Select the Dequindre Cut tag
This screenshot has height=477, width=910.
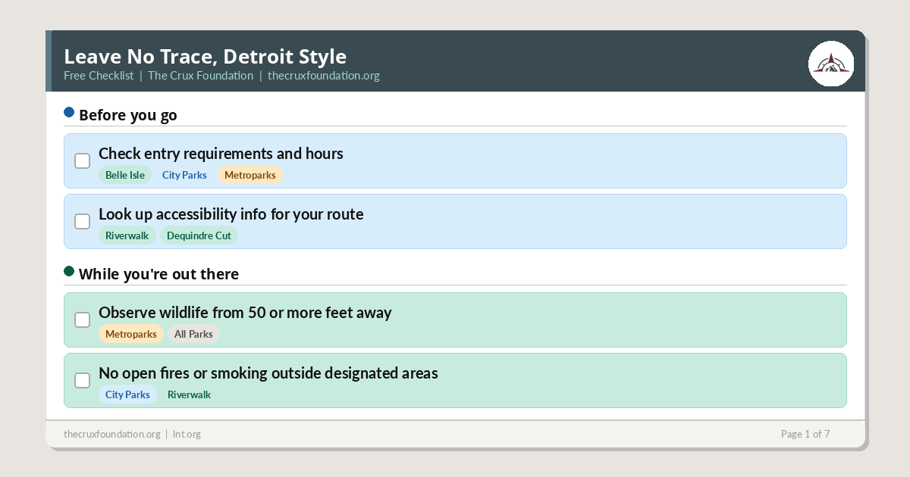click(199, 235)
